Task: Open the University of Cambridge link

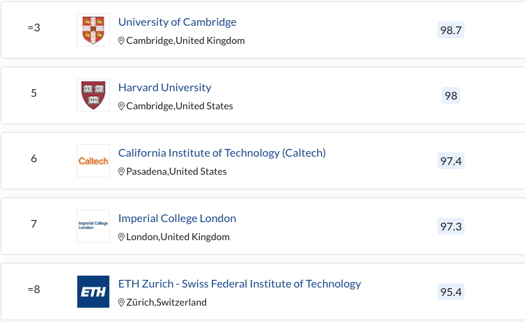Action: click(x=177, y=22)
